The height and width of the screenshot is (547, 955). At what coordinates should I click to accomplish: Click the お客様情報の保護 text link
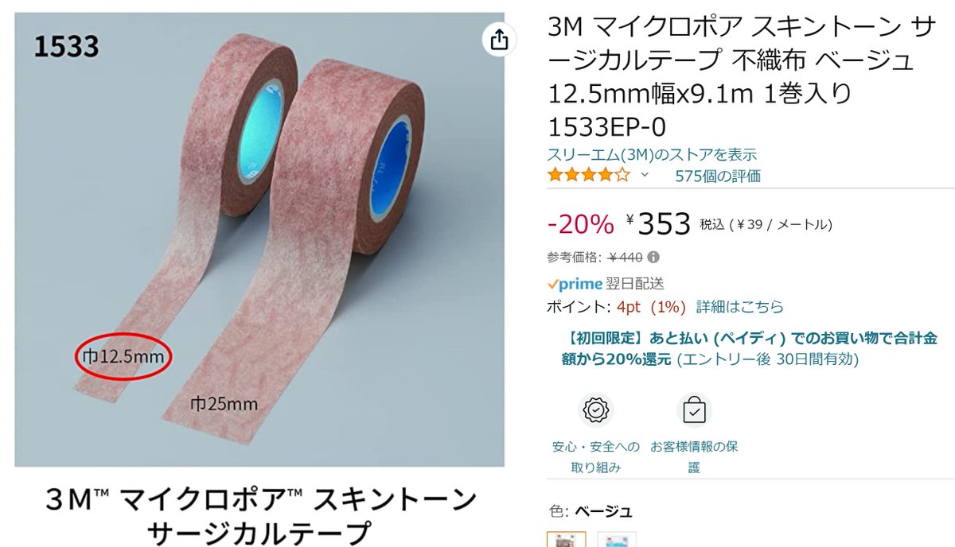(694, 457)
